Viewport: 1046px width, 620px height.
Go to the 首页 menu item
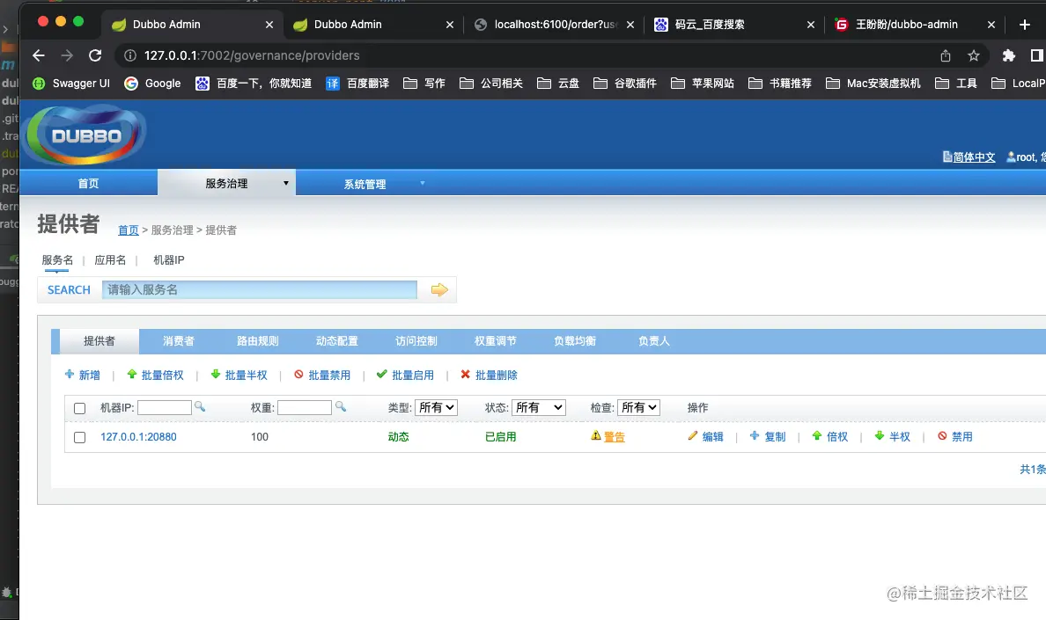coord(88,183)
